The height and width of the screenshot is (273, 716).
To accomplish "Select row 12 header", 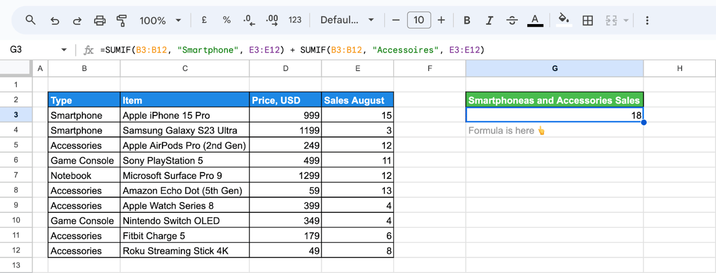I will coord(16,251).
